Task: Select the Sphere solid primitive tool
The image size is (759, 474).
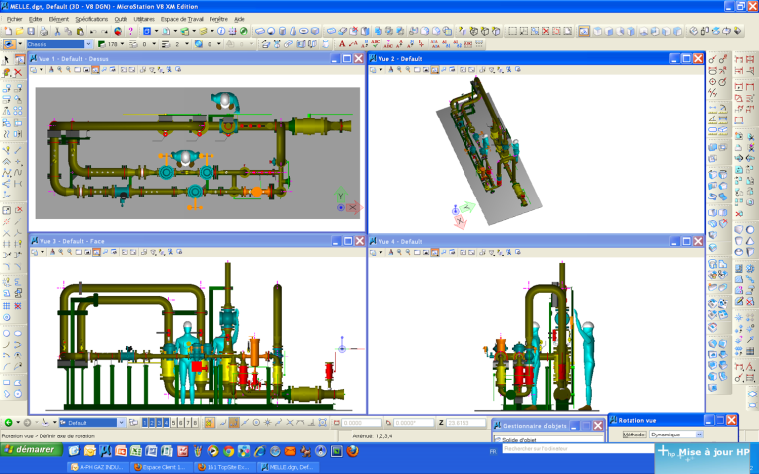Action: (271, 31)
